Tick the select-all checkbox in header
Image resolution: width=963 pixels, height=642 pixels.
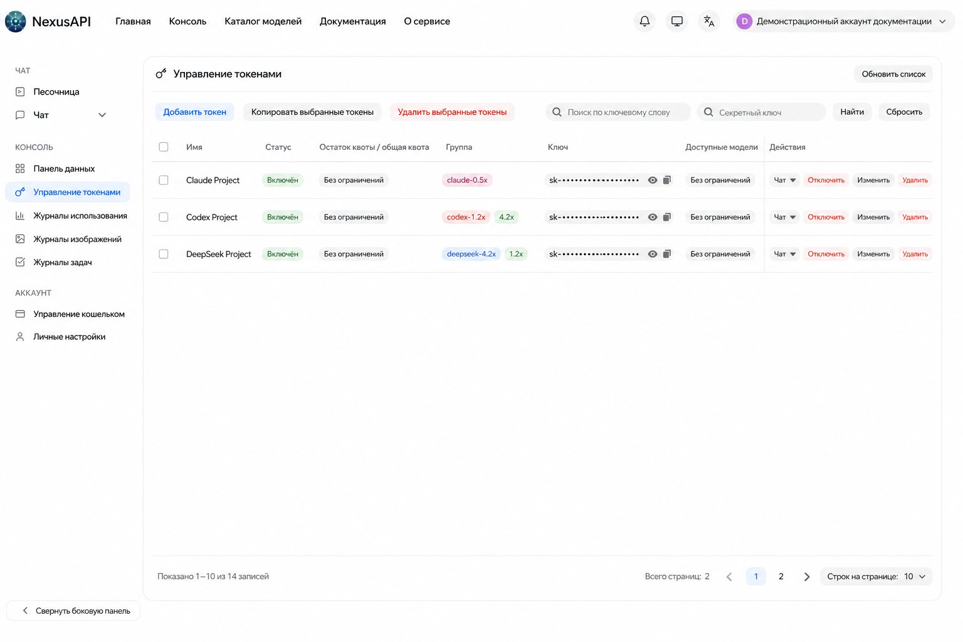(164, 147)
